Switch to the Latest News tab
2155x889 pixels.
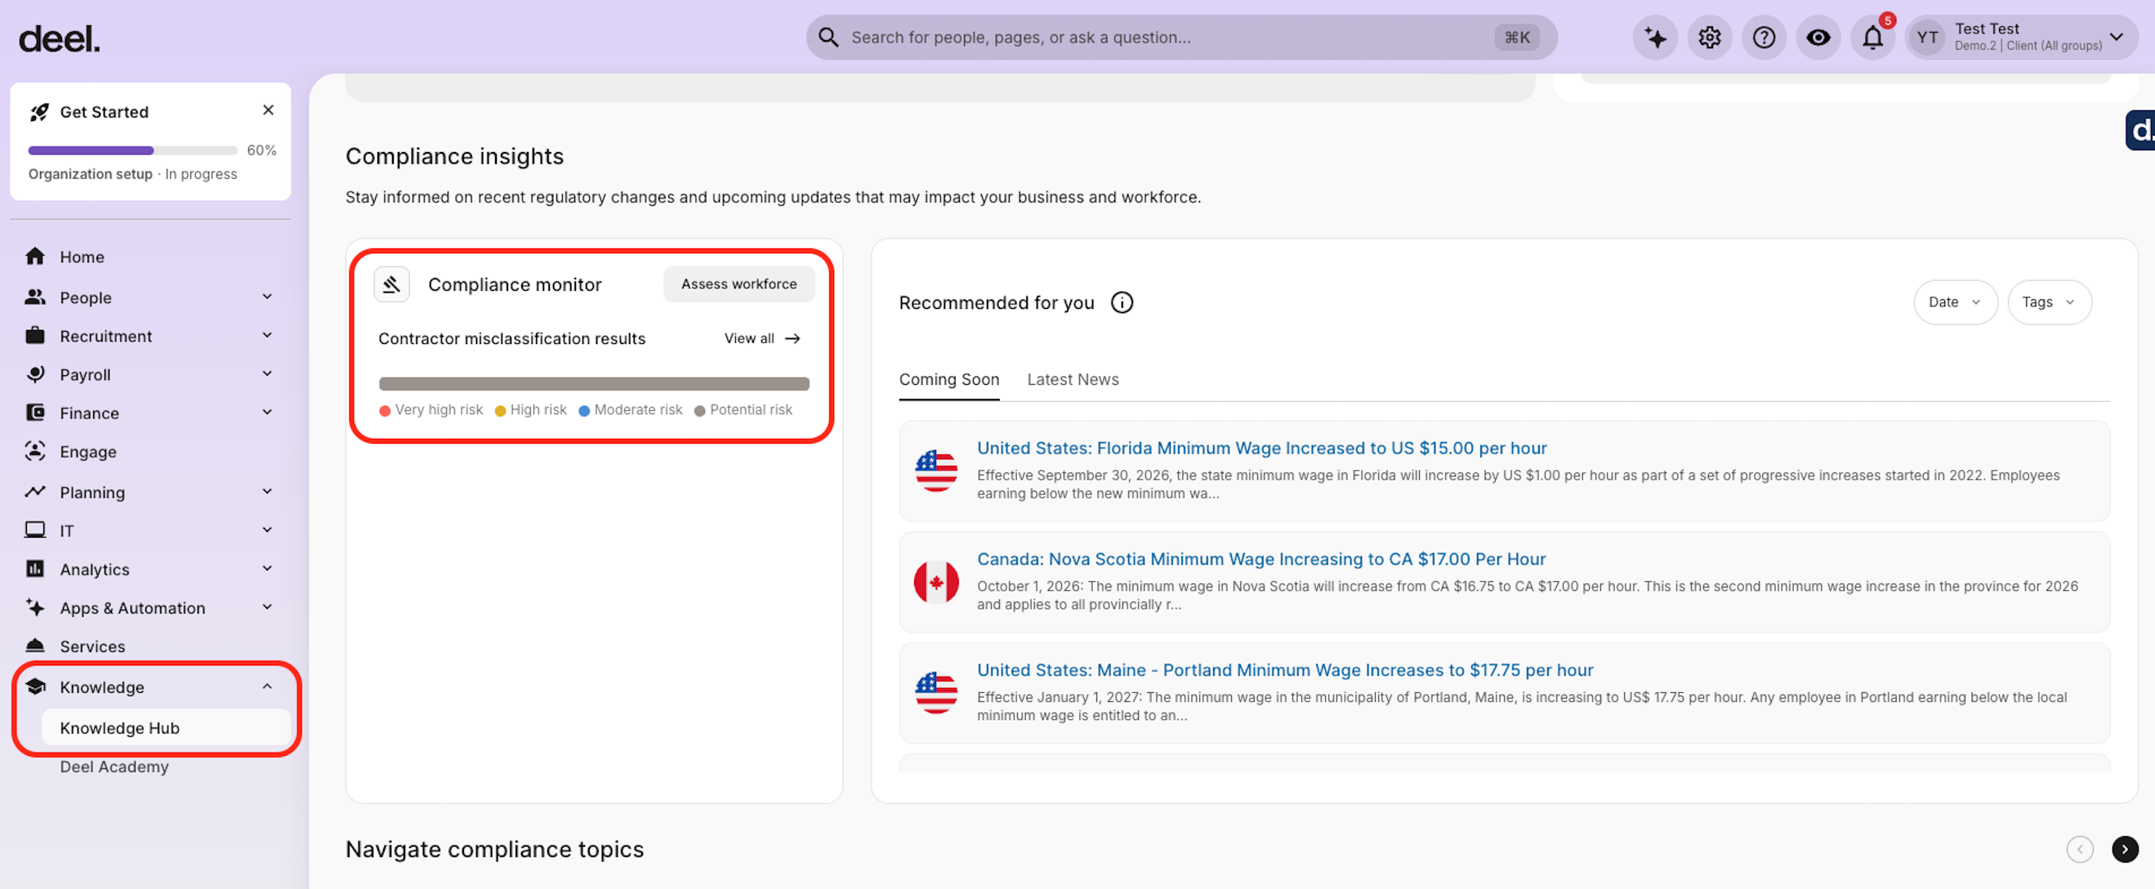(1073, 379)
